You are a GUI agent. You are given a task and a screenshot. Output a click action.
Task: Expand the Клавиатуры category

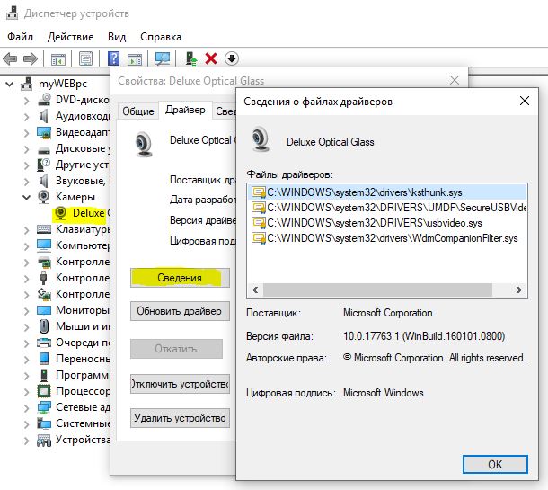[26, 230]
